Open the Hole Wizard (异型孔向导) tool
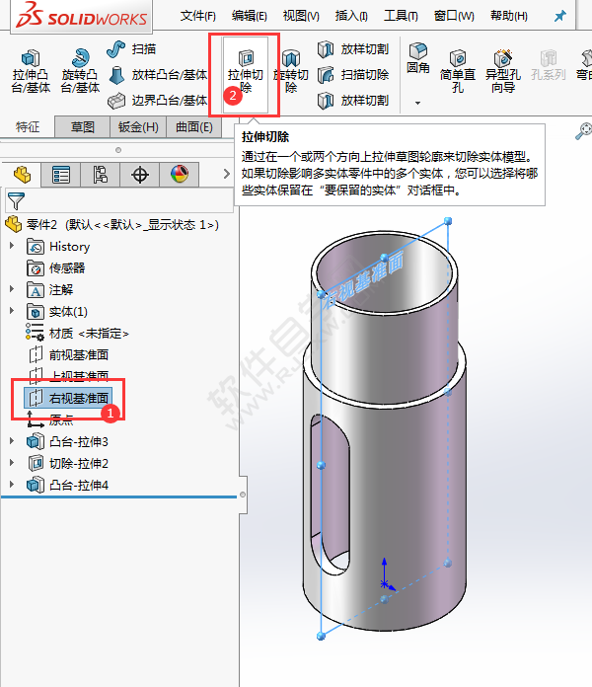The height and width of the screenshot is (687, 592). click(x=503, y=71)
